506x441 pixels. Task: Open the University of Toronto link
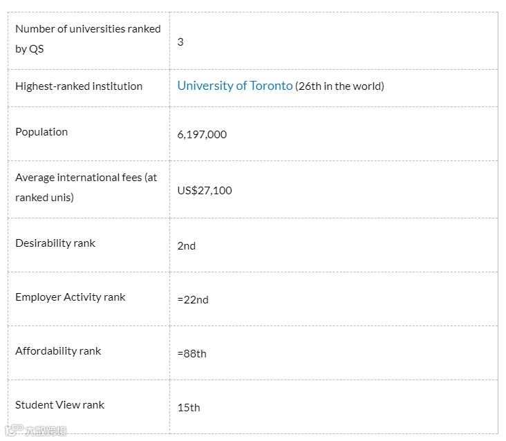click(235, 86)
